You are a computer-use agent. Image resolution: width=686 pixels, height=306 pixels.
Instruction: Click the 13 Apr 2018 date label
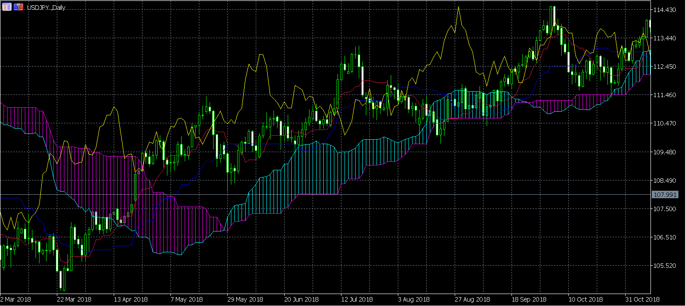click(x=131, y=299)
